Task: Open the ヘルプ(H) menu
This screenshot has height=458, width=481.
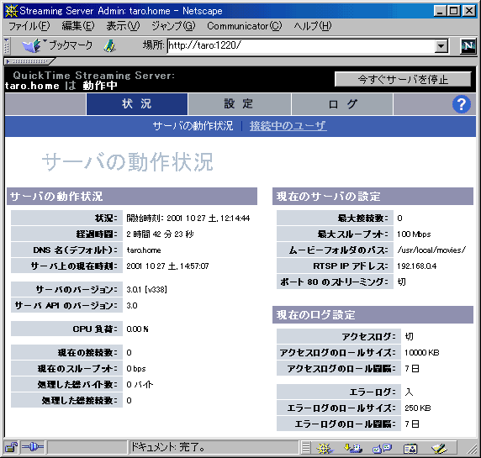Action: (313, 26)
